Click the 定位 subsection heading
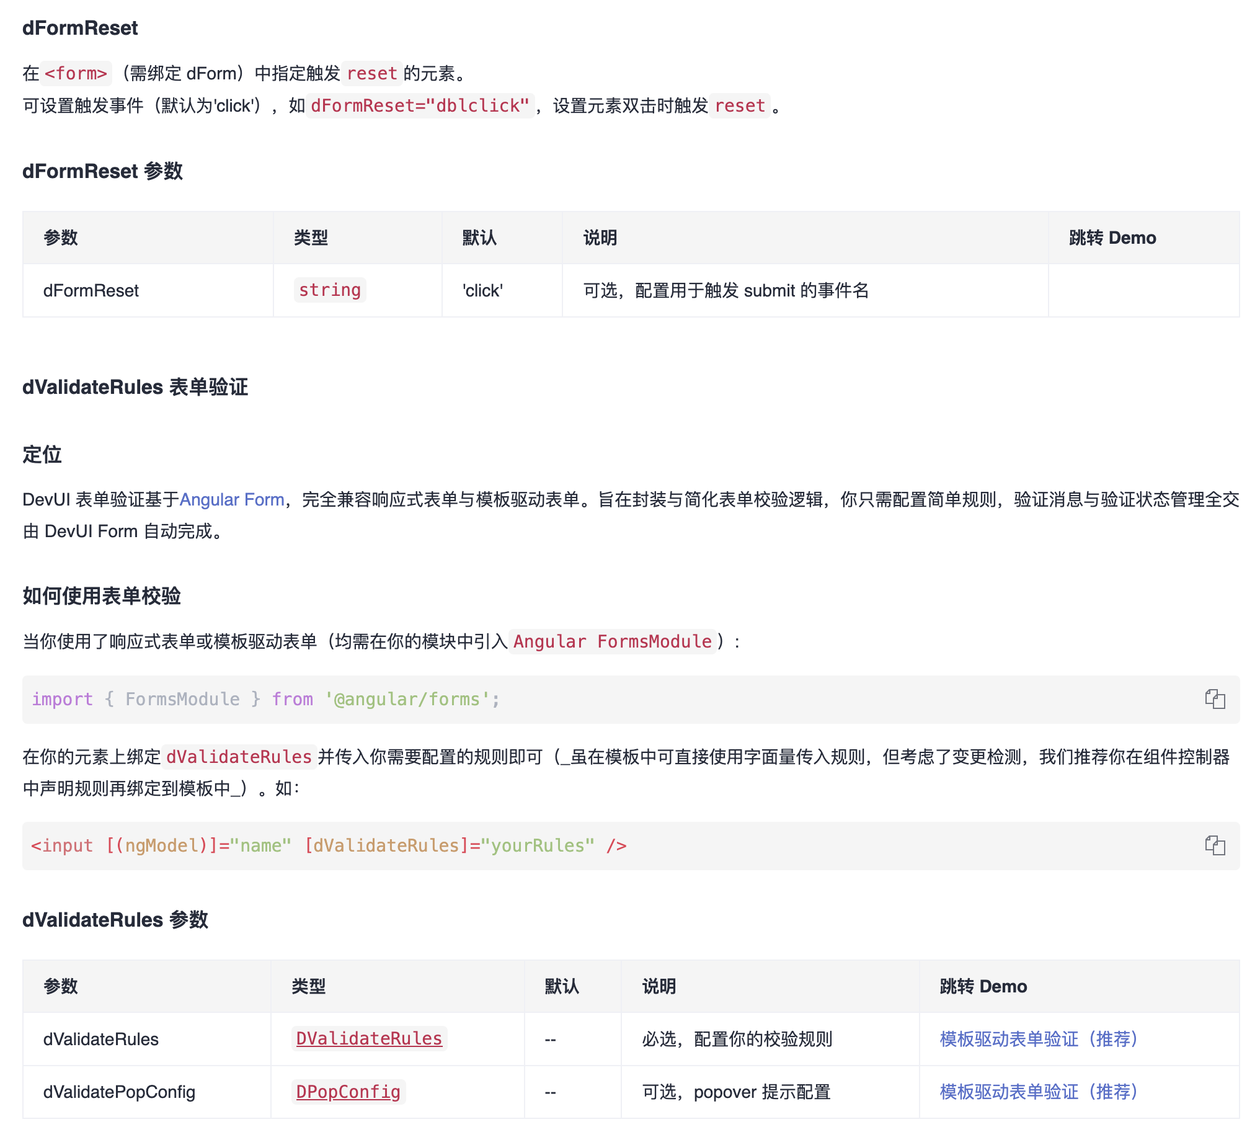The width and height of the screenshot is (1260, 1145). click(x=42, y=455)
